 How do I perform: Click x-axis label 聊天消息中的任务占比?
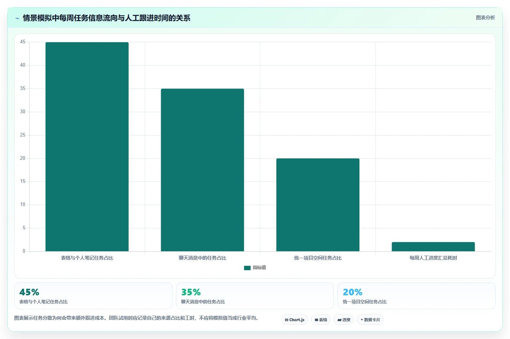[x=202, y=258]
